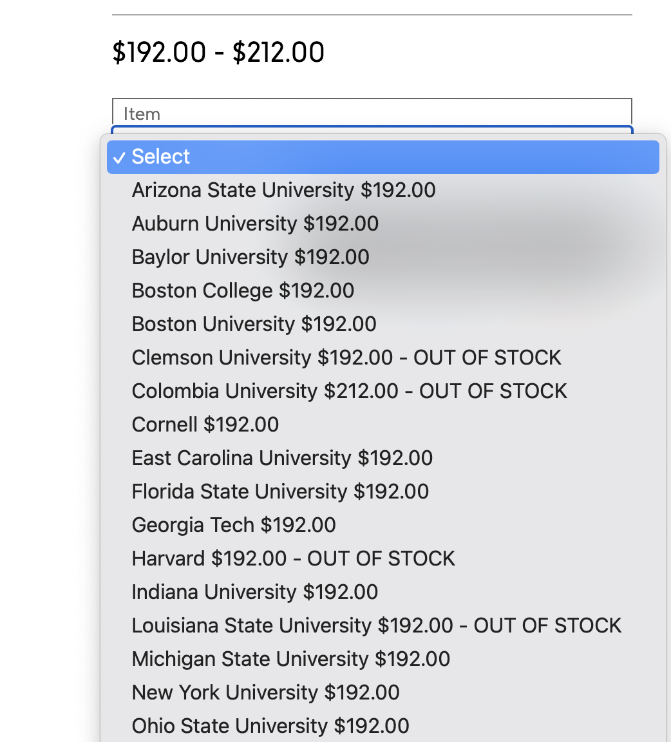The image size is (671, 742).
Task: Click the Item dropdown field
Action: [372, 114]
